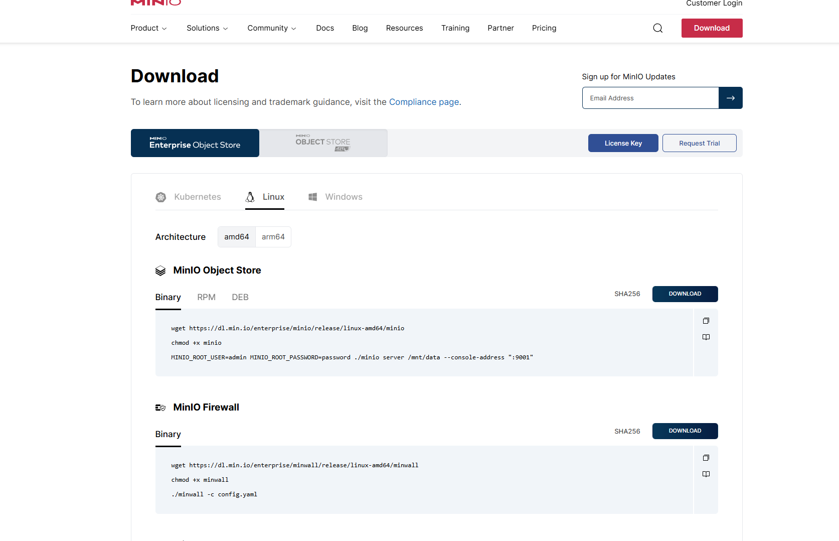The width and height of the screenshot is (839, 541).
Task: Open the Blog menu item
Action: coord(360,28)
